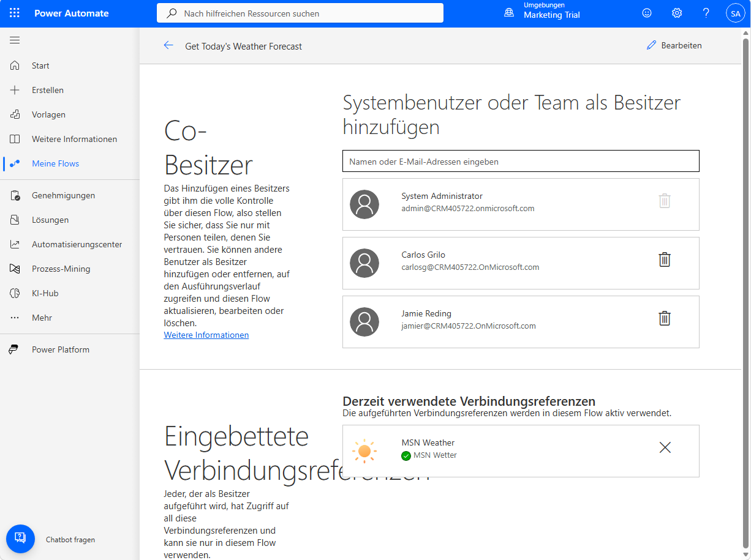
Task: Click the Meine Flows icon
Action: 15,163
